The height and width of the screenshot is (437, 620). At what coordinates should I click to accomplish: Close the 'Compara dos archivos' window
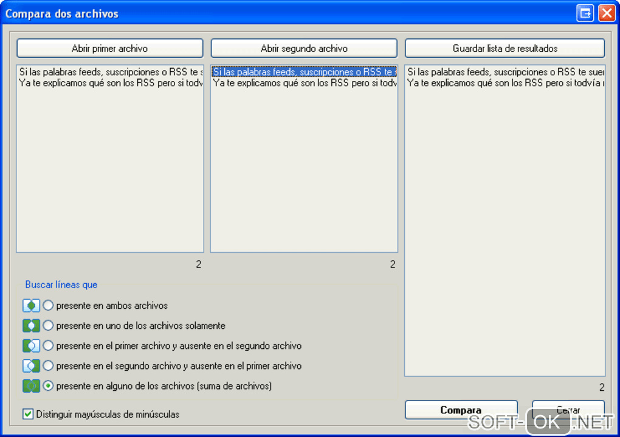click(x=607, y=13)
